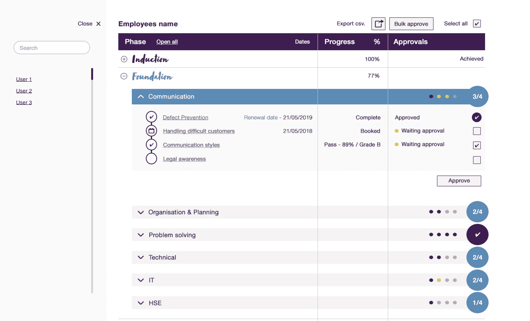
Task: Click the 1/4 badge on HSE row
Action: (x=477, y=302)
